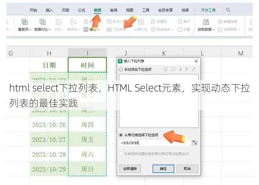Click the 分列 split columns icon
This screenshot has height=185, width=259.
tap(59, 22)
